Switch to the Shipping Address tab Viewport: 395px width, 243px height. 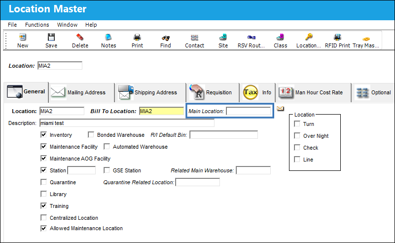click(150, 92)
